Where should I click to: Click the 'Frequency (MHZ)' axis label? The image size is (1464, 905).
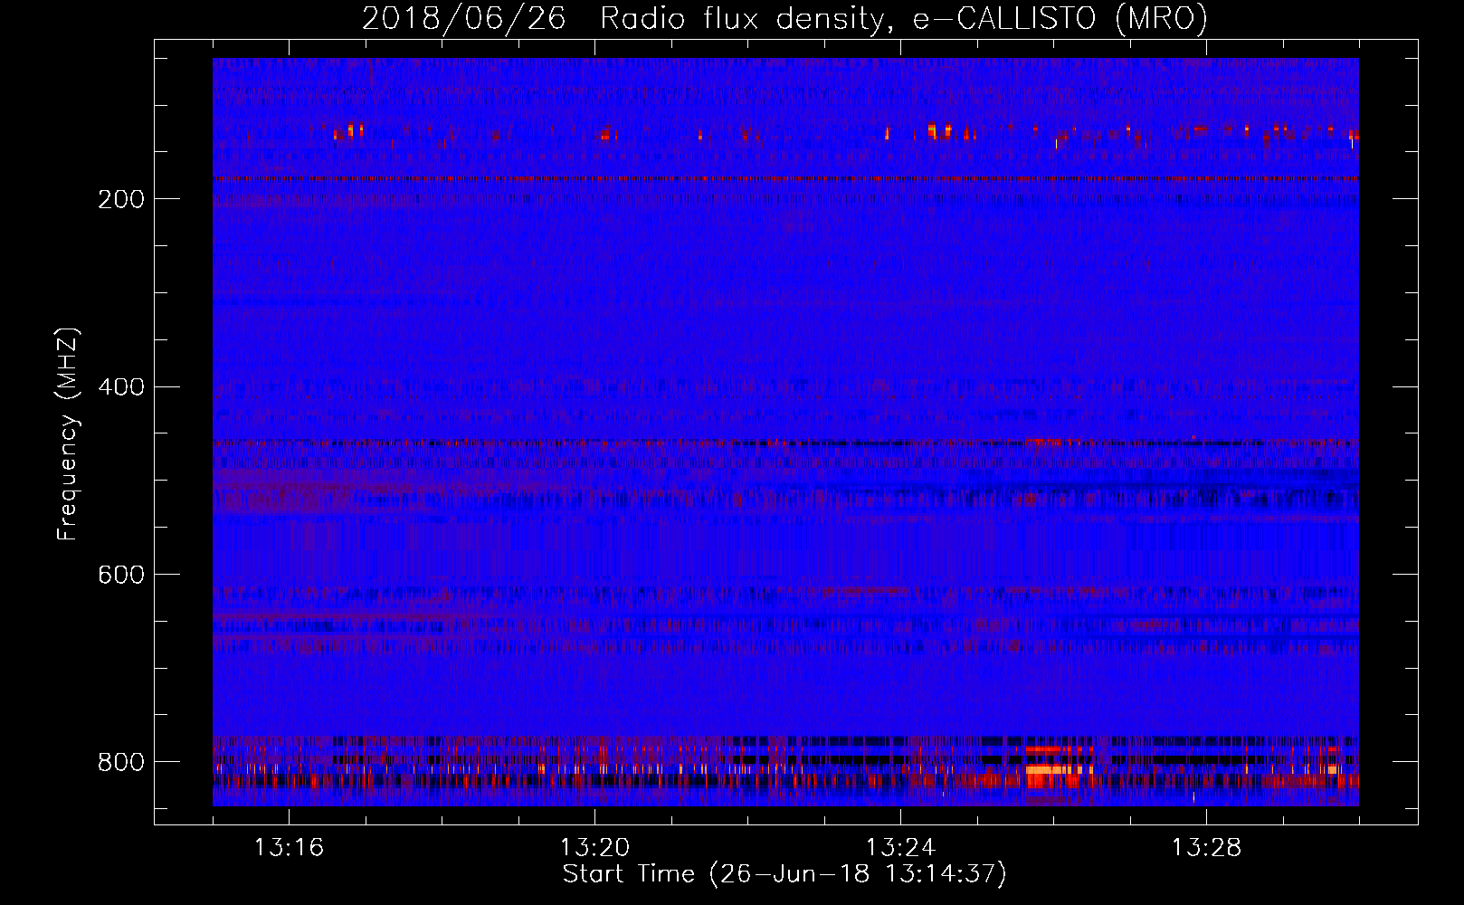click(68, 433)
